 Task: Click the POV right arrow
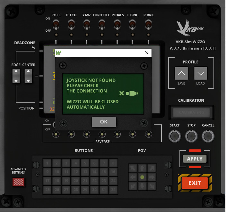coord(151,177)
